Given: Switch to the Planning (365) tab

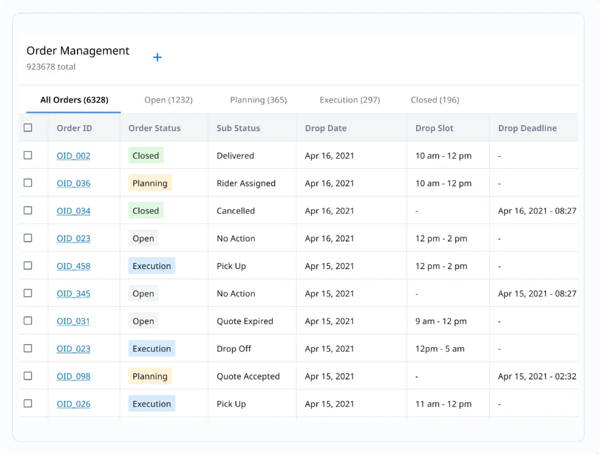Looking at the screenshot, I should click(x=258, y=99).
